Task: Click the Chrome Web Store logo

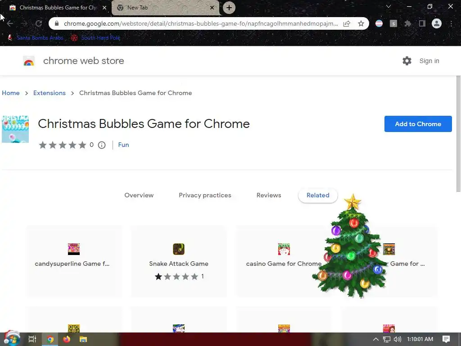Action: [29, 61]
